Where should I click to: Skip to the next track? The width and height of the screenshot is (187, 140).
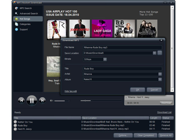pos(42,101)
